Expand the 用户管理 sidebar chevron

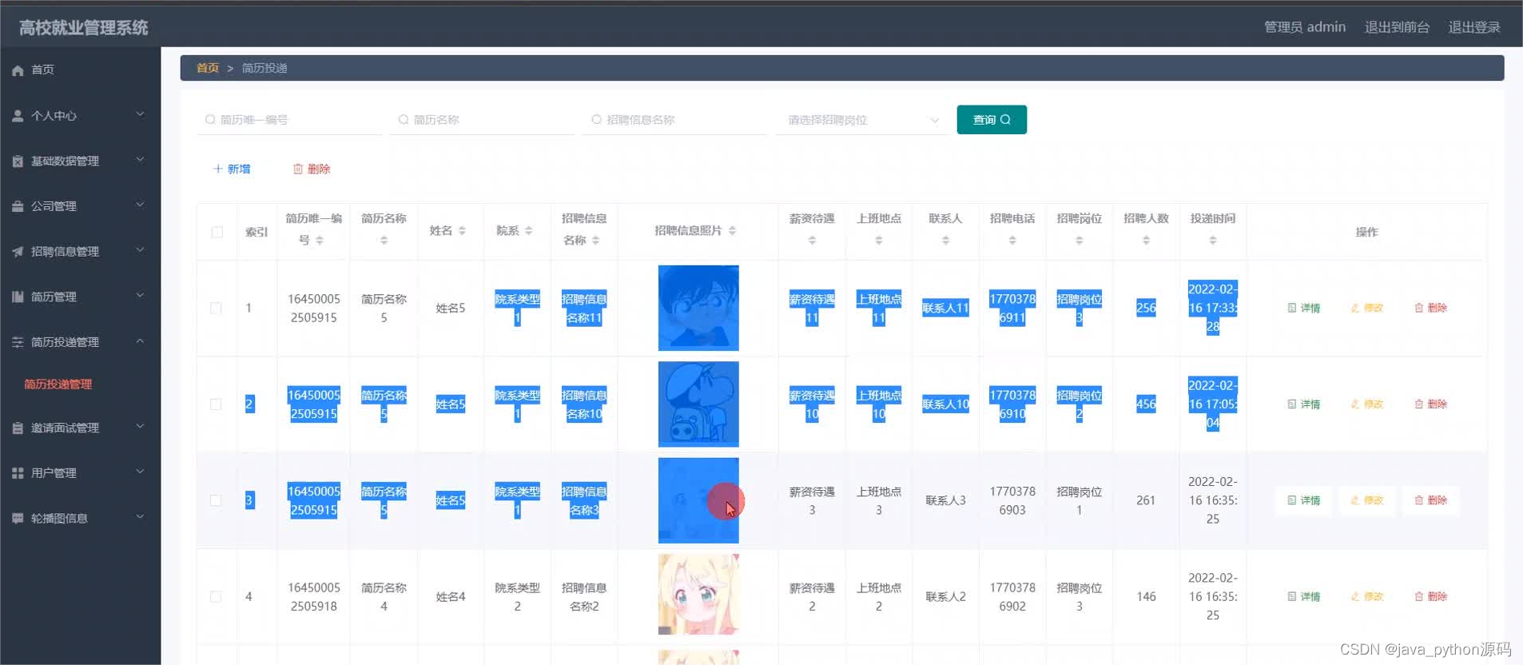click(x=140, y=472)
